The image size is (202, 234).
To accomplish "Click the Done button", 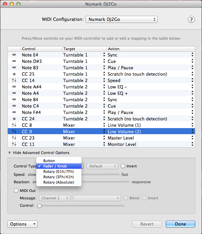I will (x=181, y=224).
